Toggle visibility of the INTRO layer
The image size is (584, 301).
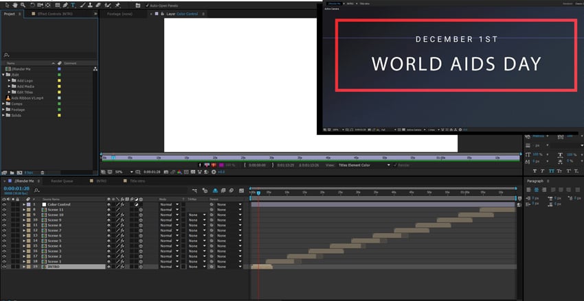tap(4, 267)
